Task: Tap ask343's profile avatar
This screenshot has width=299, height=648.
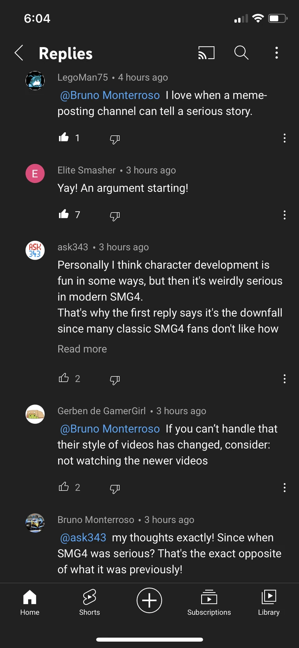Action: [35, 250]
